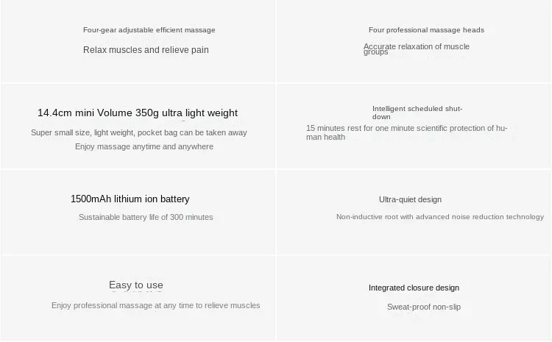Click 'Four-gear adjustable efficient massage' heading
This screenshot has height=342, width=552.
149,30
